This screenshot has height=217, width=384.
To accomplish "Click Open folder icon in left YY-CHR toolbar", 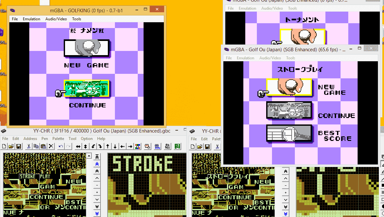I will [11, 146].
